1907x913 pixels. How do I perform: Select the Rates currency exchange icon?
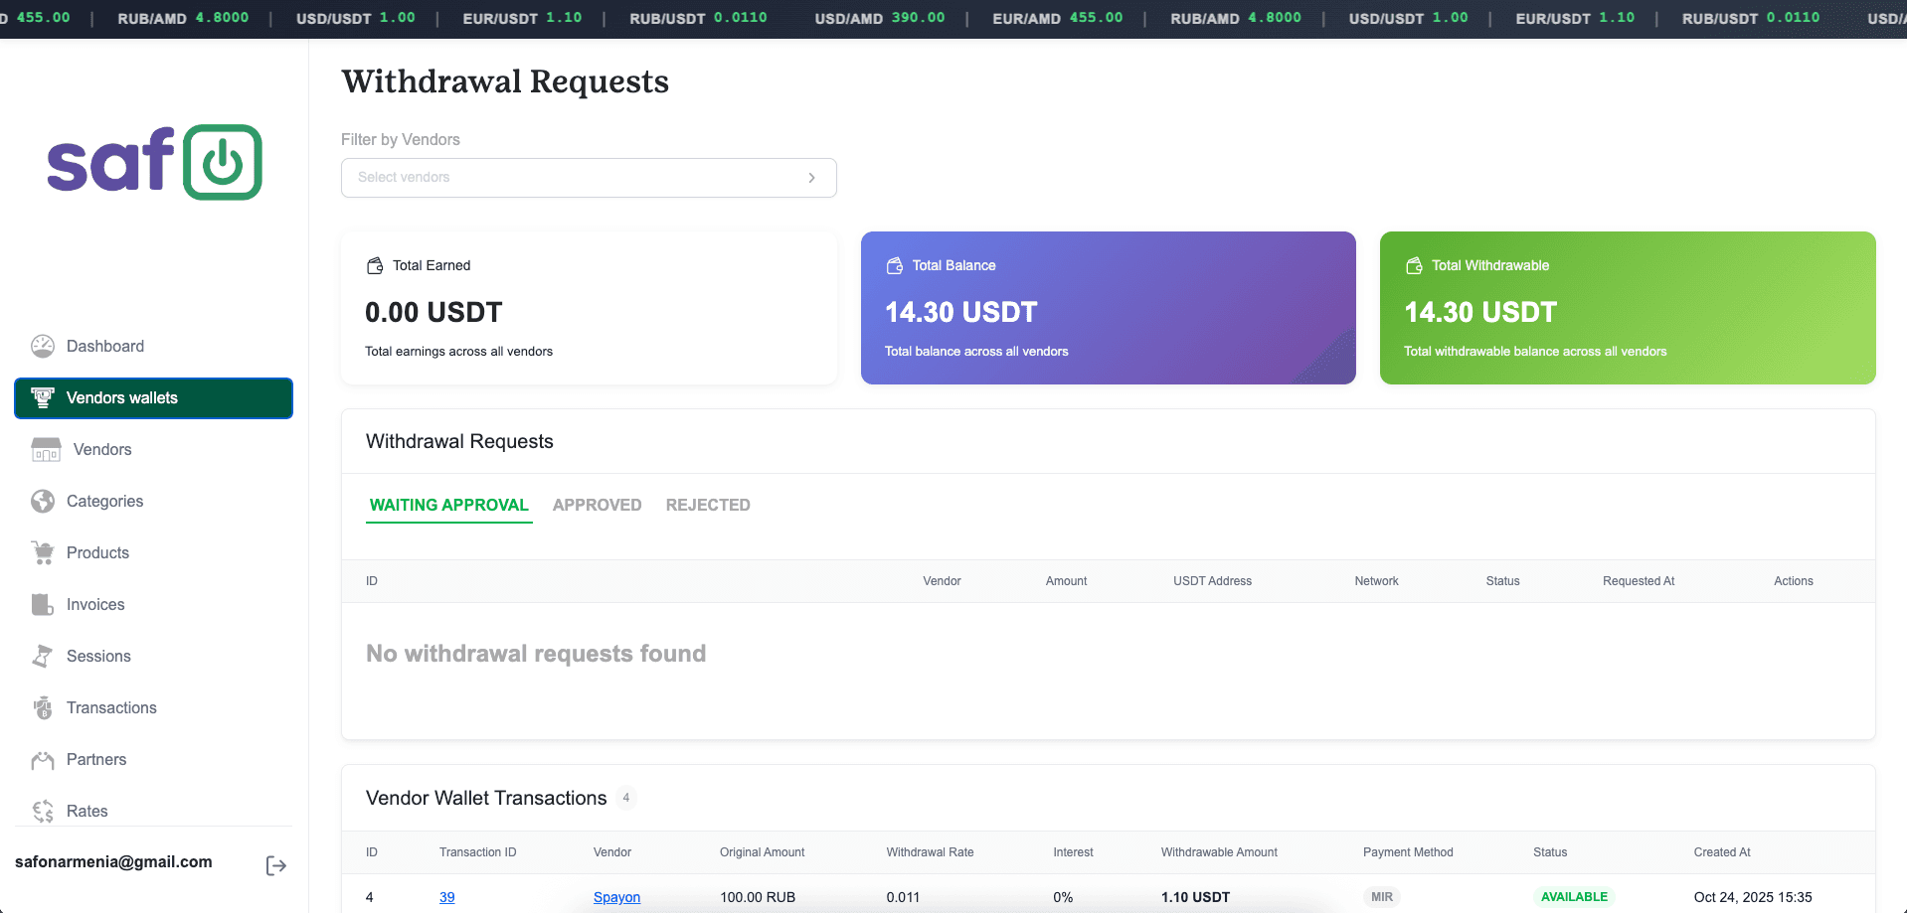click(x=43, y=811)
